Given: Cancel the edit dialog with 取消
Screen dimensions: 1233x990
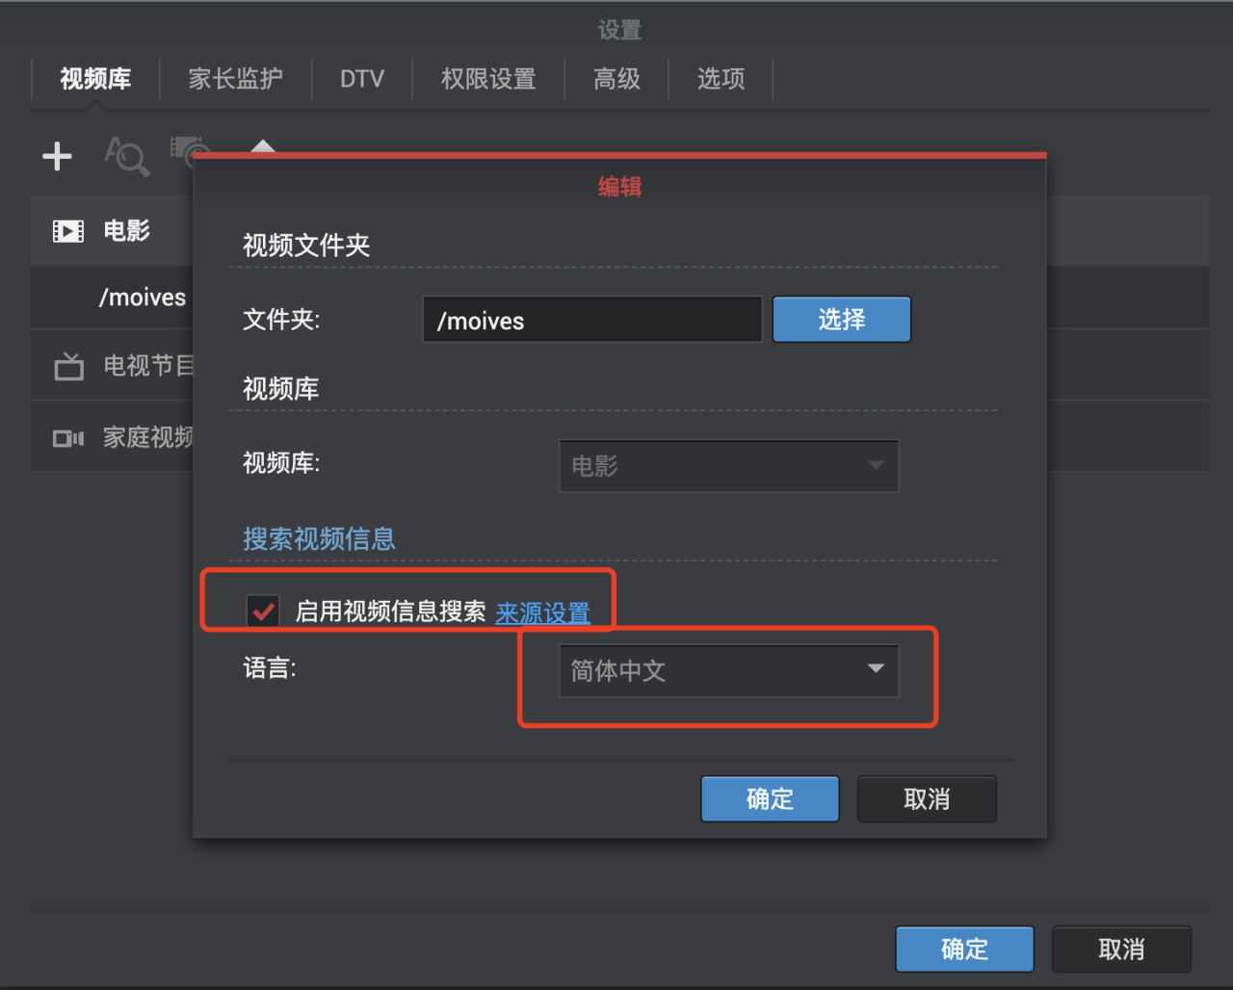Looking at the screenshot, I should pyautogui.click(x=927, y=798).
